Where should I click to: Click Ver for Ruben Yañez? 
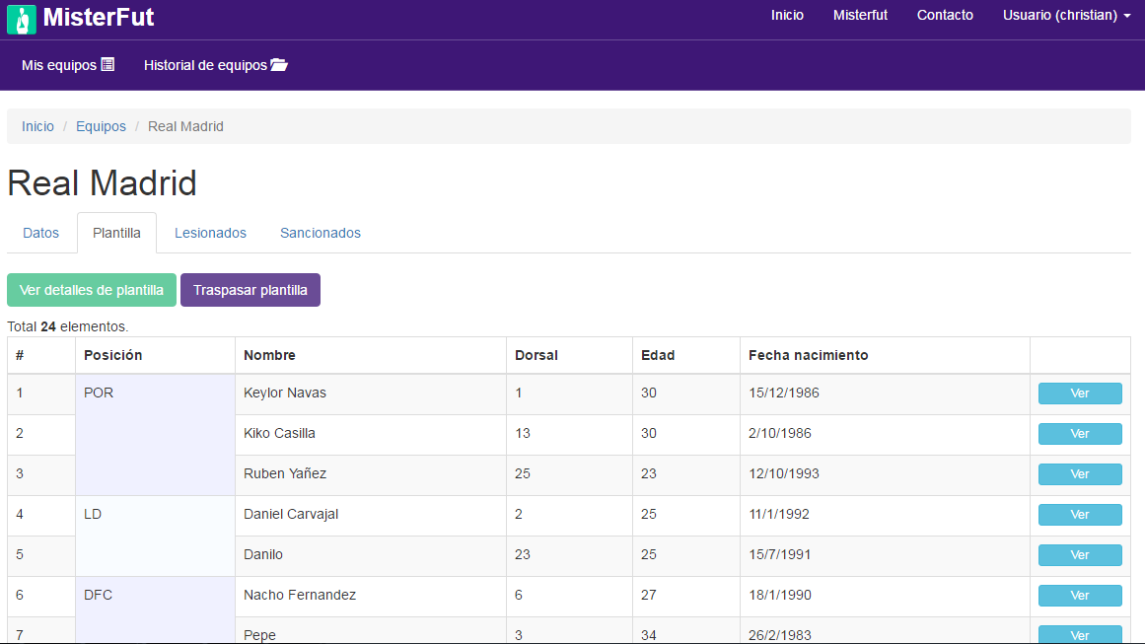coord(1080,473)
